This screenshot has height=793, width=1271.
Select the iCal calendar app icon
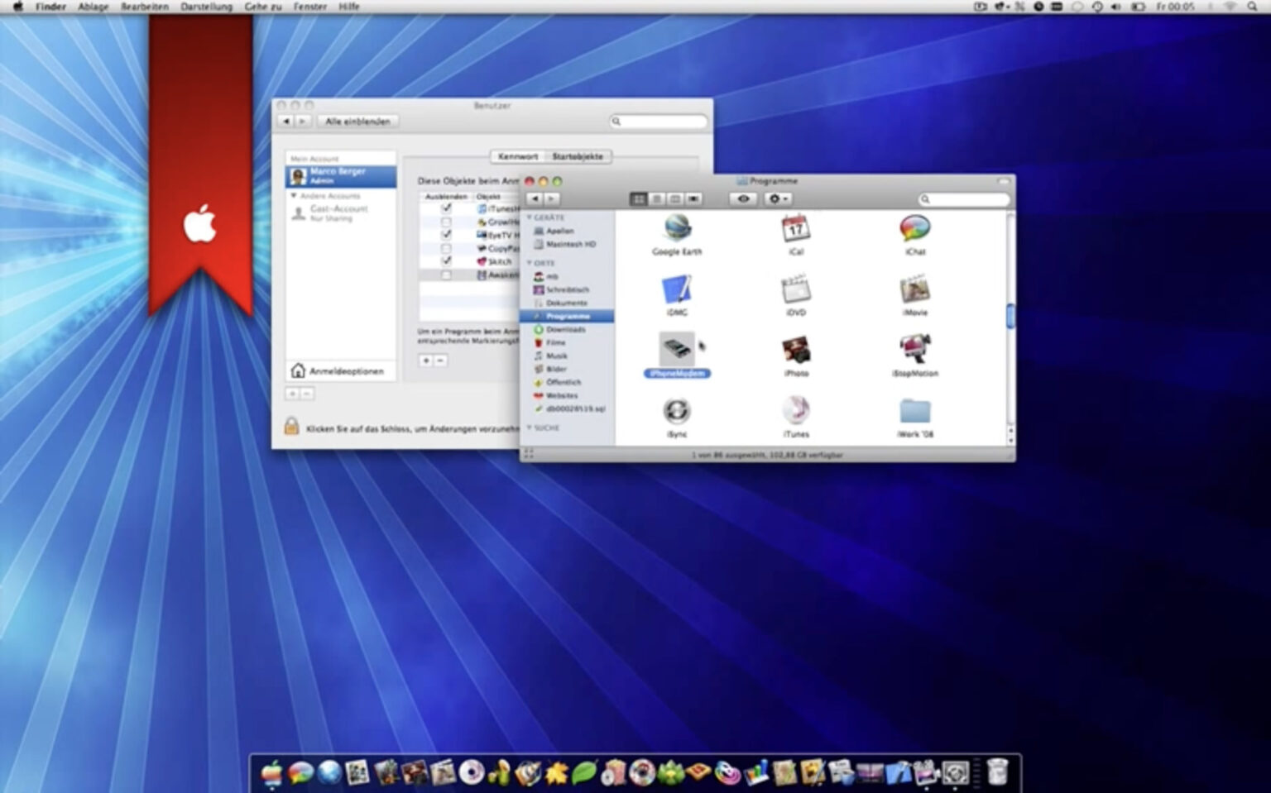pos(795,228)
